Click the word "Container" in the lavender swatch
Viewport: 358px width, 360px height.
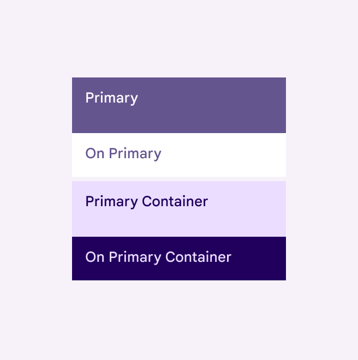point(175,202)
